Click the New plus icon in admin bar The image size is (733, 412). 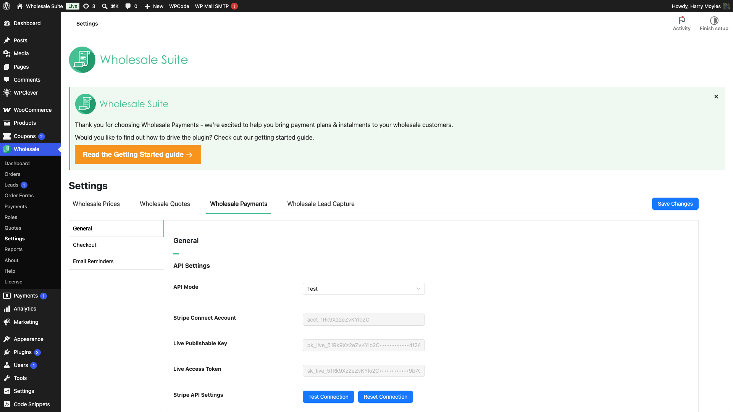[x=147, y=6]
